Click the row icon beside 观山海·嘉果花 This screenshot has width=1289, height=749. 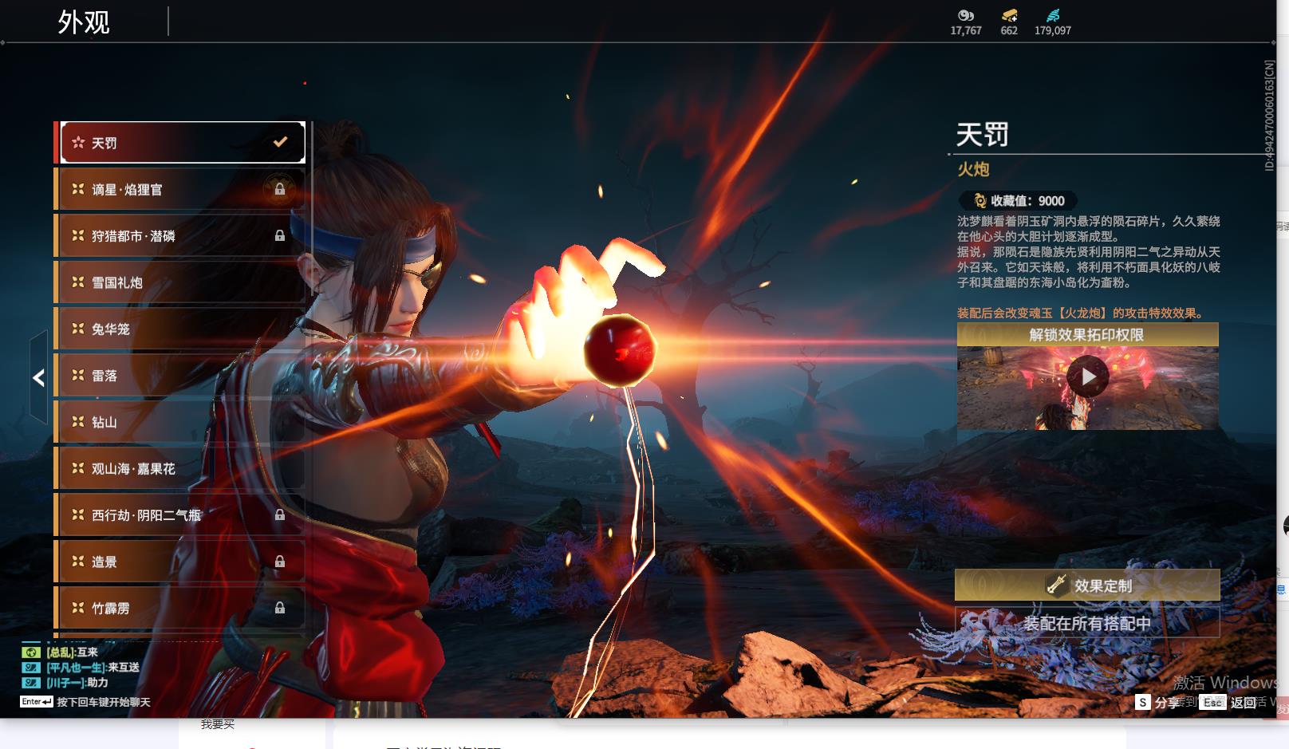point(78,468)
